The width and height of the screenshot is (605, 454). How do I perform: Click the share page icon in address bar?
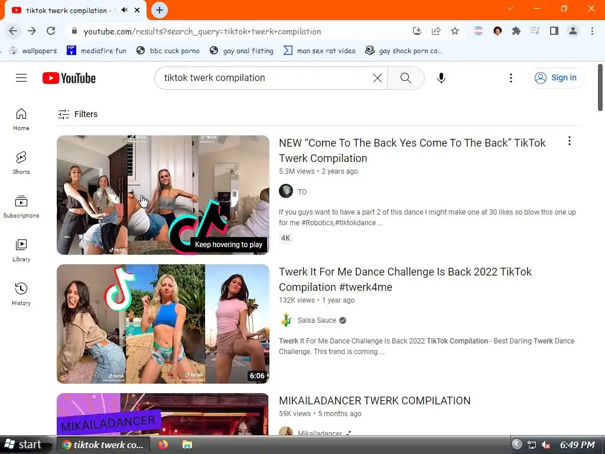(x=436, y=31)
